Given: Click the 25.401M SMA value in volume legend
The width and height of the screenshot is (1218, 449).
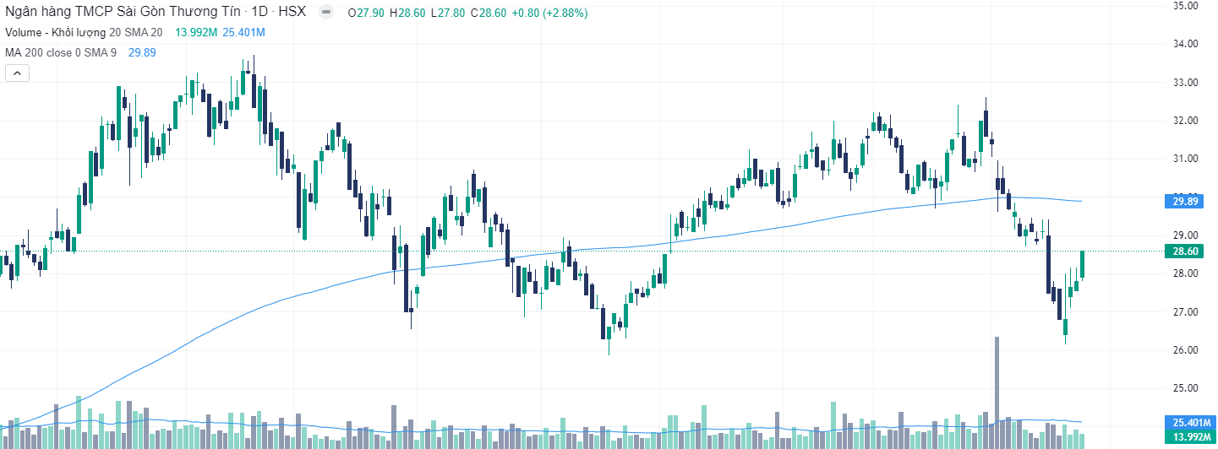Looking at the screenshot, I should coord(244,33).
